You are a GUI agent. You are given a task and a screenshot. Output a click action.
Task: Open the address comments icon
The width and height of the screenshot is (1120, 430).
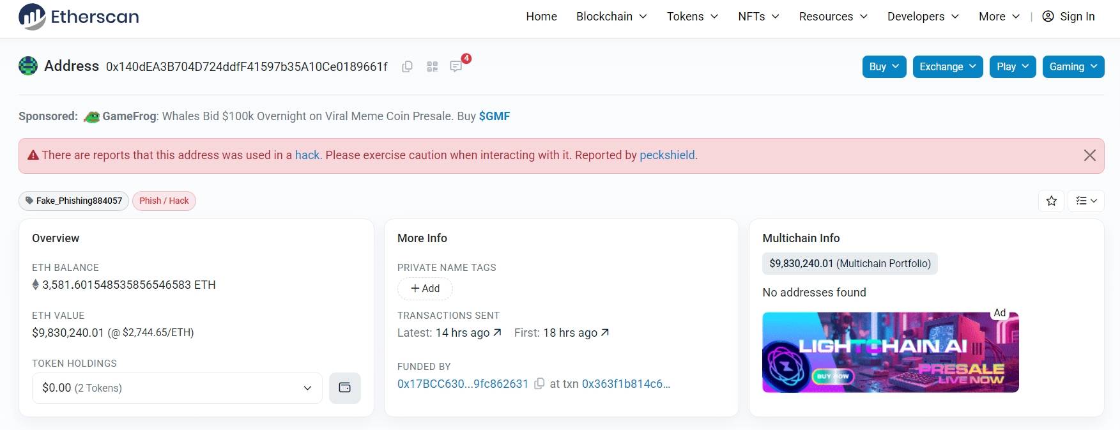[456, 66]
